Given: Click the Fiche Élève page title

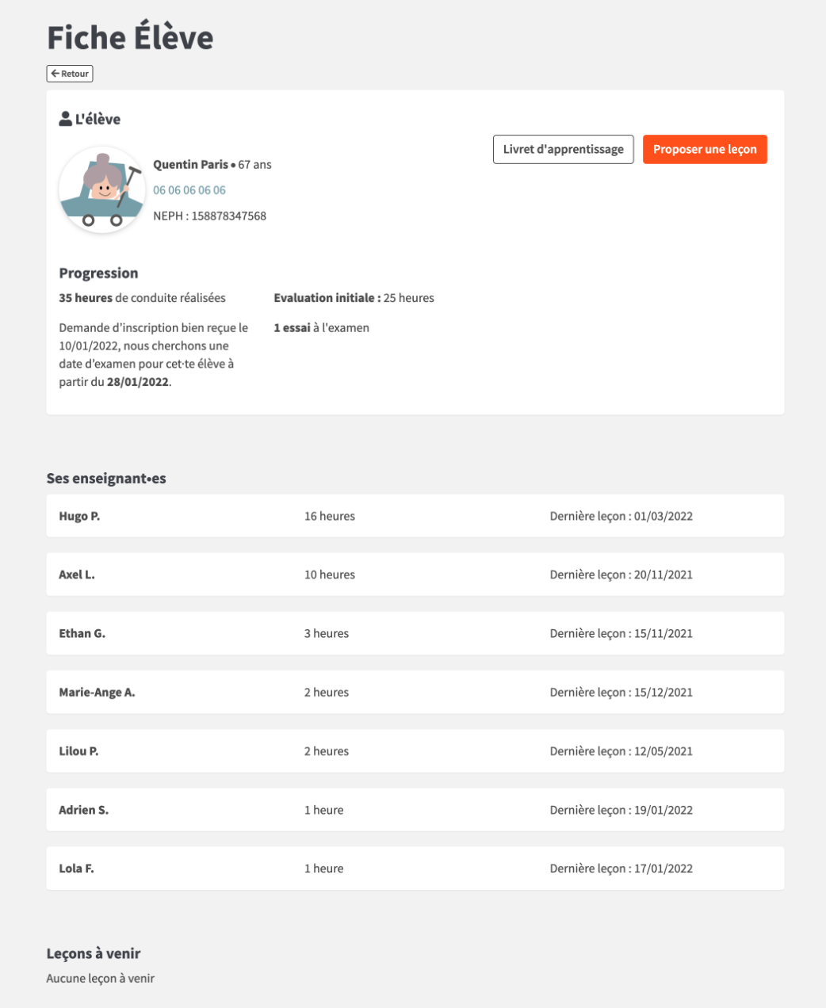Looking at the screenshot, I should 130,37.
